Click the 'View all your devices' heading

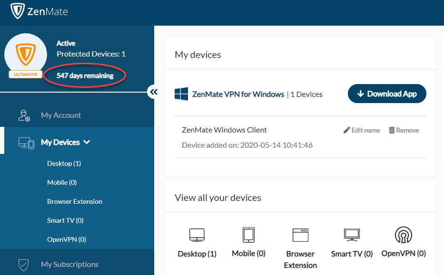218,198
